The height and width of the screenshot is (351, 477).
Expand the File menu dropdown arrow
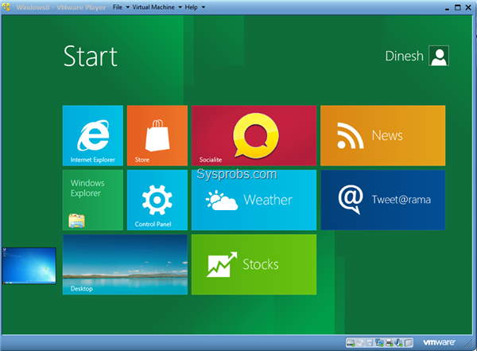click(128, 7)
